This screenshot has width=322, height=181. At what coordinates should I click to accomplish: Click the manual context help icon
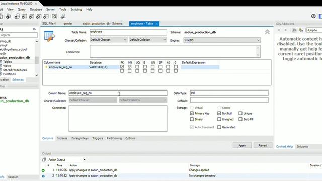pos(301,30)
